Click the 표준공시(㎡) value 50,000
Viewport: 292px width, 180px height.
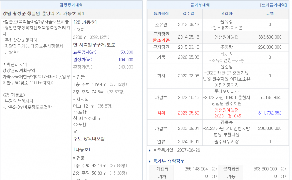[x=126, y=52]
